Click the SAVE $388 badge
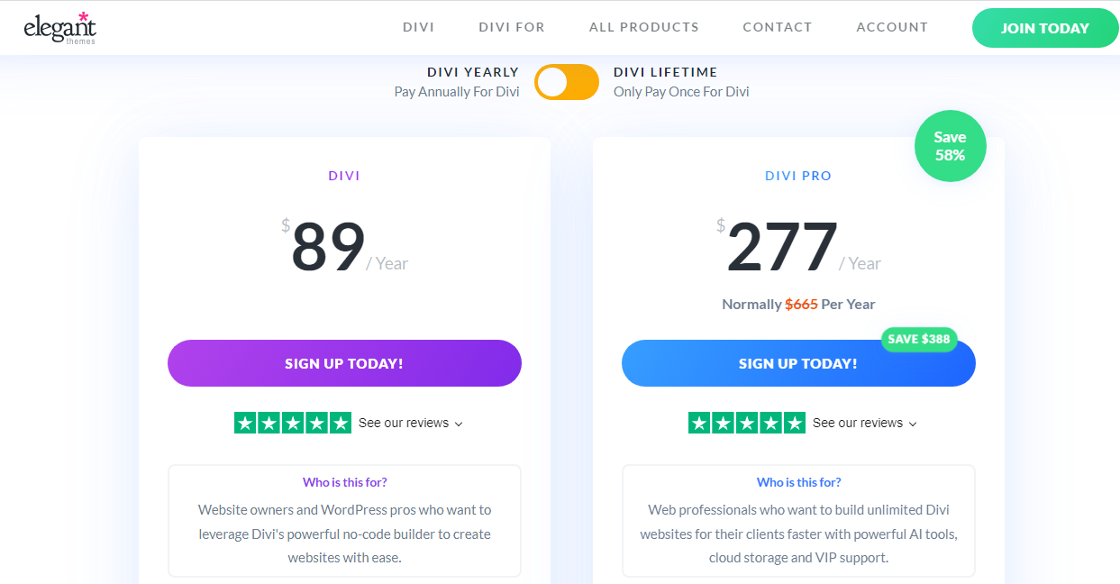This screenshot has width=1120, height=584. click(919, 340)
